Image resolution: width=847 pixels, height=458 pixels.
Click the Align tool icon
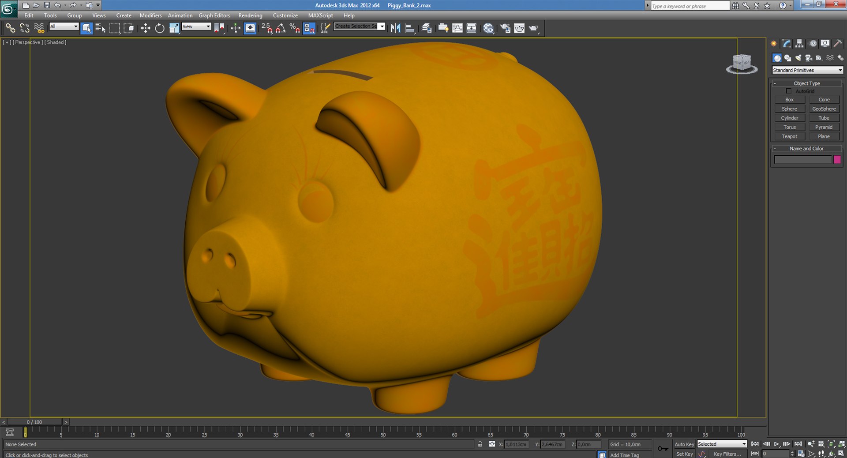tap(410, 28)
